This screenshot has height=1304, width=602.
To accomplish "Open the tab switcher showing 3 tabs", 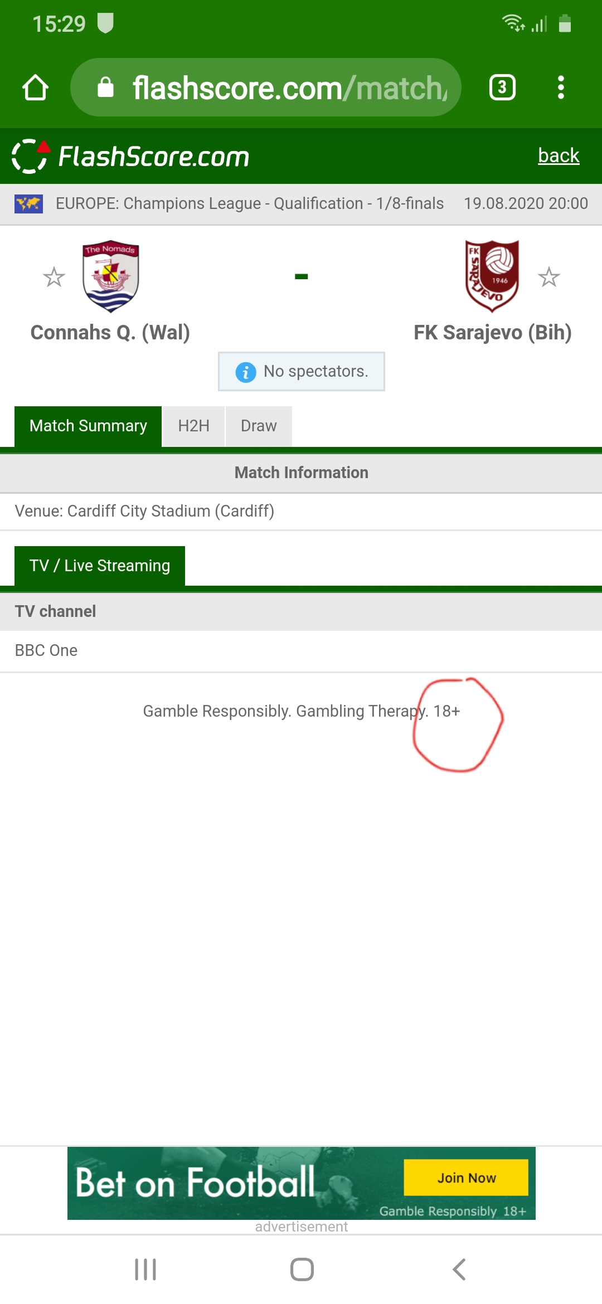I will click(502, 87).
